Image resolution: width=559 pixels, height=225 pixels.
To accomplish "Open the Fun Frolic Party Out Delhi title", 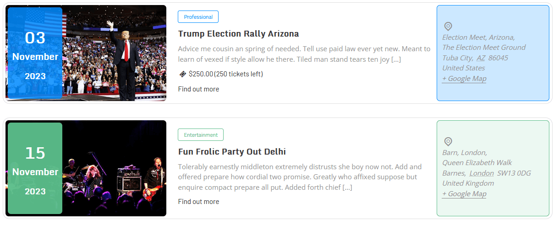I will click(232, 152).
